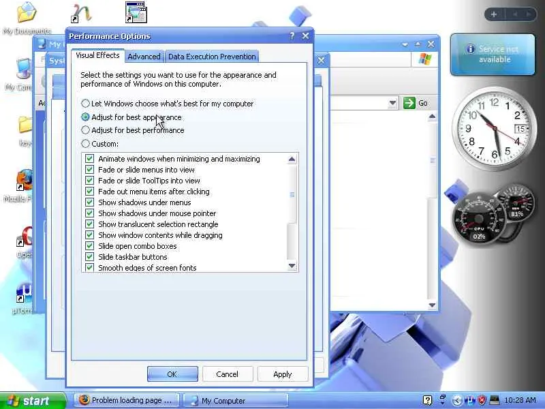
Task: Click the hardware device tray icon
Action: (495, 400)
